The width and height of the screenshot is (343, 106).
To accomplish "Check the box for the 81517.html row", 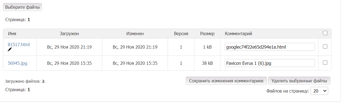I will (x=325, y=47).
